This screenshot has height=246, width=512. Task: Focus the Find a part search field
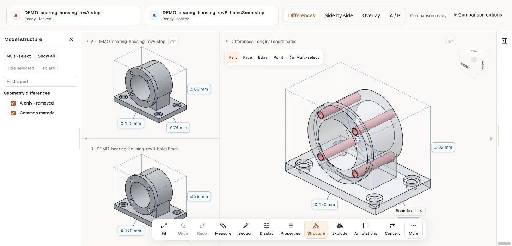40,81
